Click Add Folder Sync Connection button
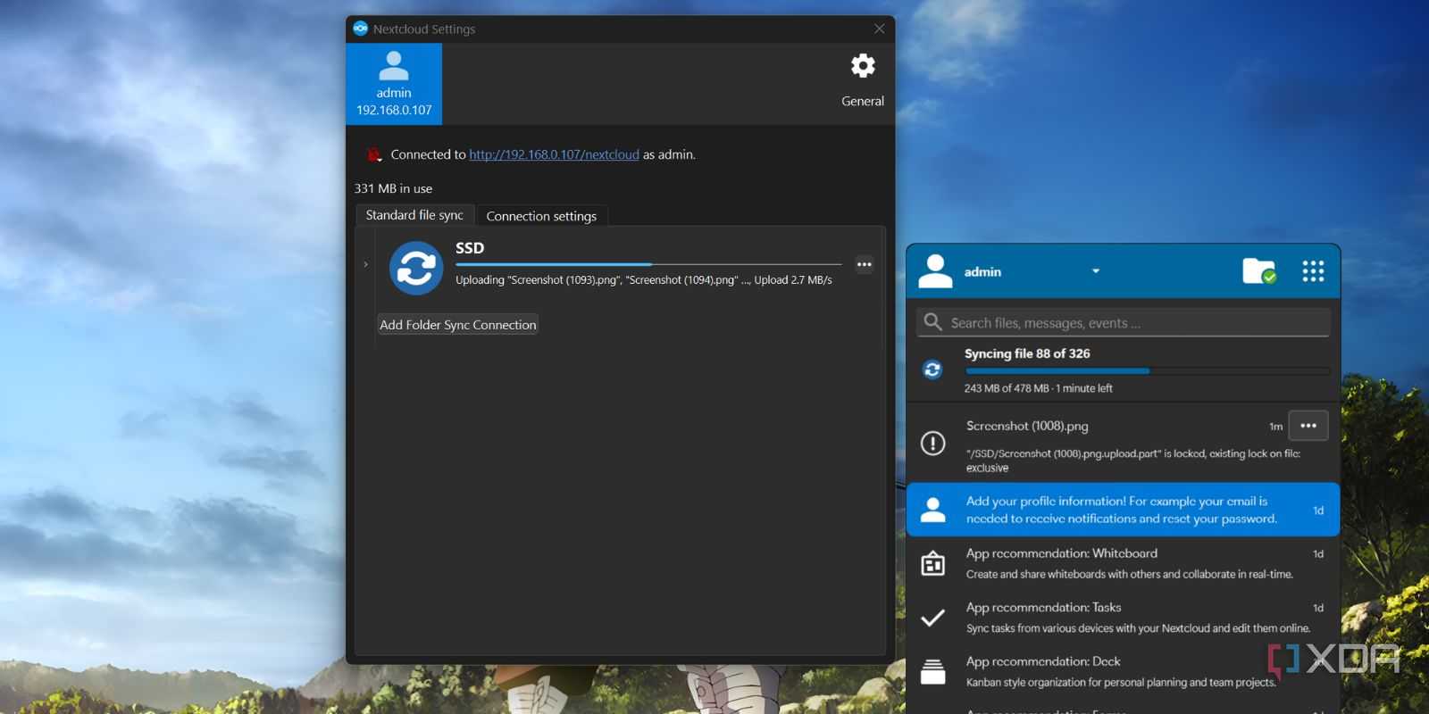The height and width of the screenshot is (714, 1429). click(458, 325)
